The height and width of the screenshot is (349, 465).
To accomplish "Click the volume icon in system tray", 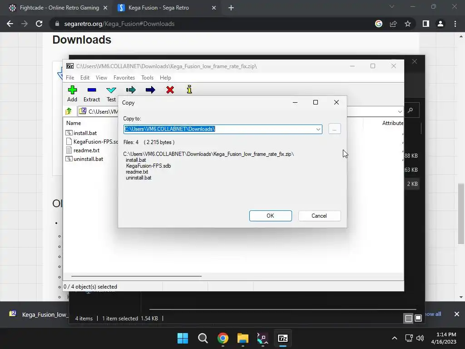I will click(420, 338).
